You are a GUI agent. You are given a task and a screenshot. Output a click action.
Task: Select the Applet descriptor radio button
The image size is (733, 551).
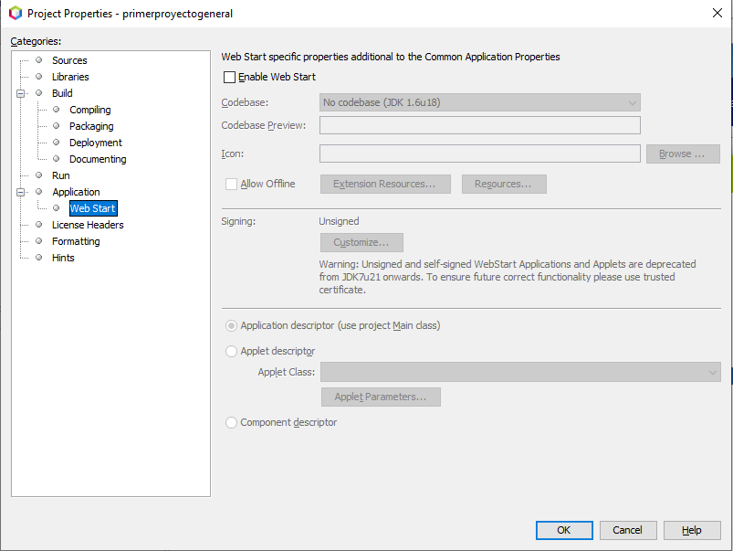point(231,352)
